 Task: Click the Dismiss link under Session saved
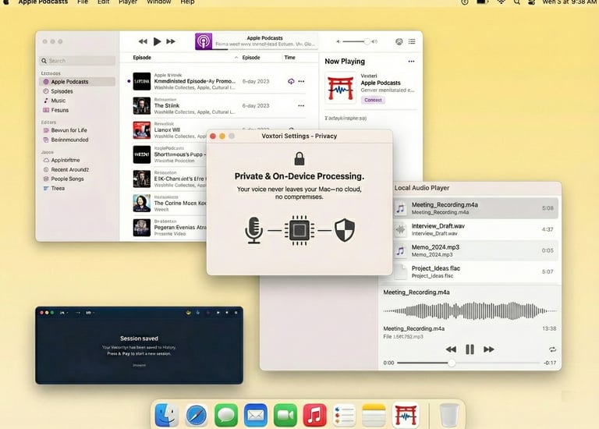pos(139,365)
